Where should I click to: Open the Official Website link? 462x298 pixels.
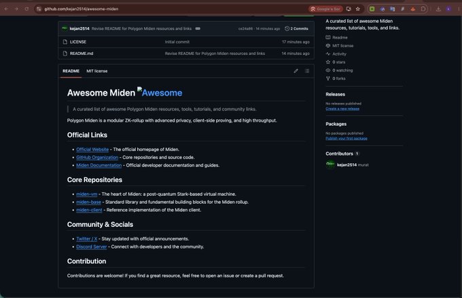92,150
